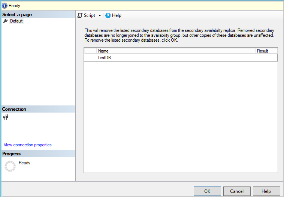
Task: Click the blue Help question mark icon
Action: point(108,16)
